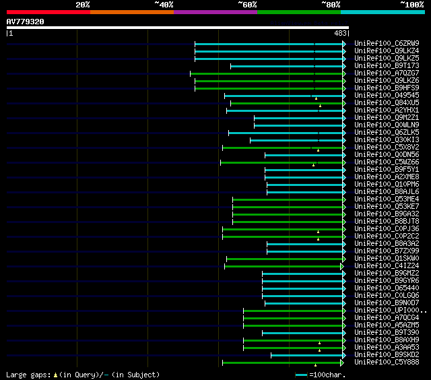This screenshot has width=431, height=380.
Task: Click UniRef100_C0PJ36 label
Action: pyautogui.click(x=387, y=229)
